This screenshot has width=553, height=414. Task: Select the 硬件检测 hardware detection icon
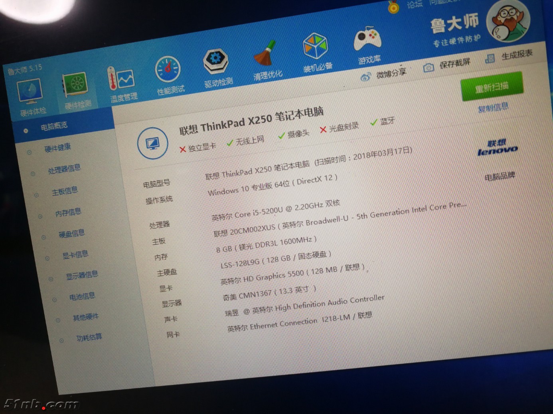click(x=75, y=87)
